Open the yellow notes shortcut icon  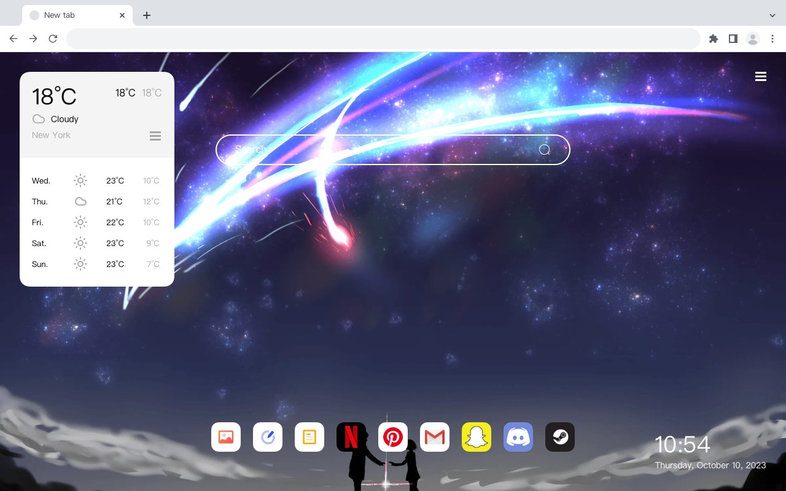coord(309,437)
